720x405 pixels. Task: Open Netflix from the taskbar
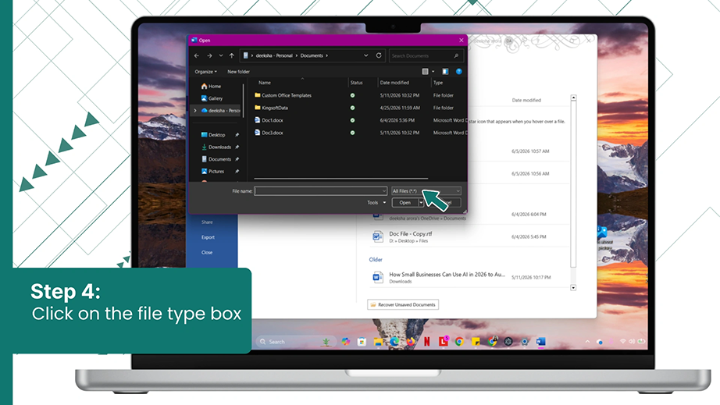tap(427, 342)
